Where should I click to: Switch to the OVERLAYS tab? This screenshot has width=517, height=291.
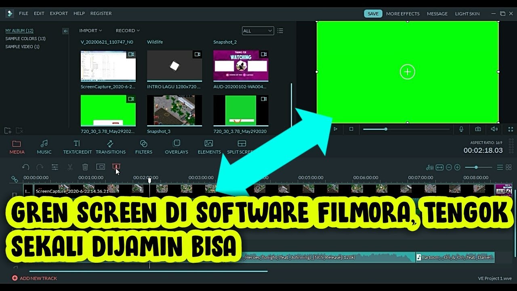click(x=177, y=148)
